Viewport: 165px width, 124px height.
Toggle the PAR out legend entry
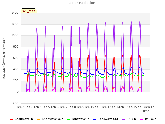click(x=148, y=119)
